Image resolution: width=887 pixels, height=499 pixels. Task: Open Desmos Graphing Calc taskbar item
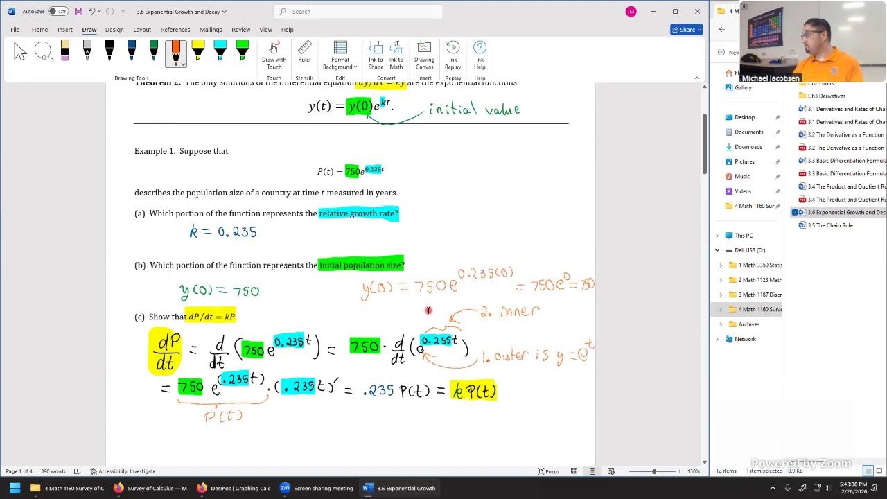(234, 488)
